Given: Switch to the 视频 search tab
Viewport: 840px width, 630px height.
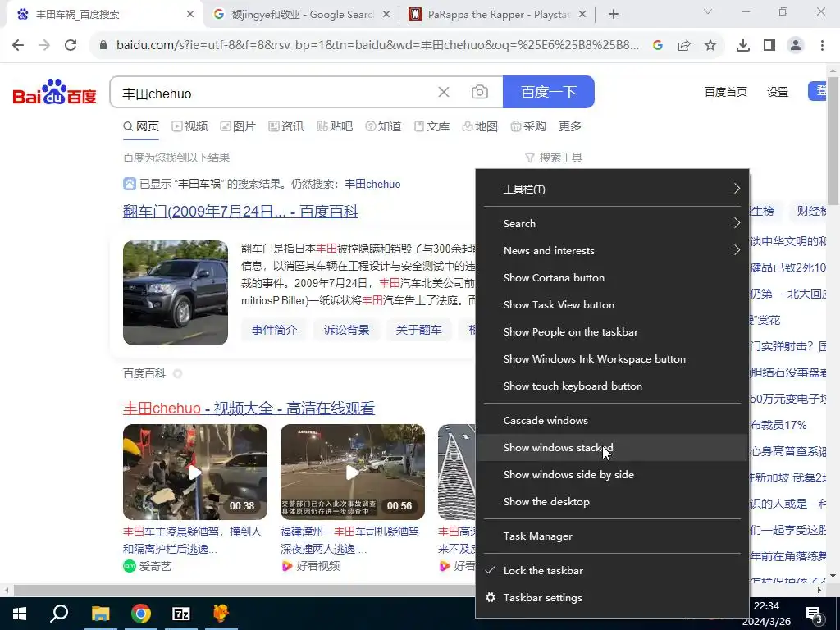Looking at the screenshot, I should [x=189, y=126].
